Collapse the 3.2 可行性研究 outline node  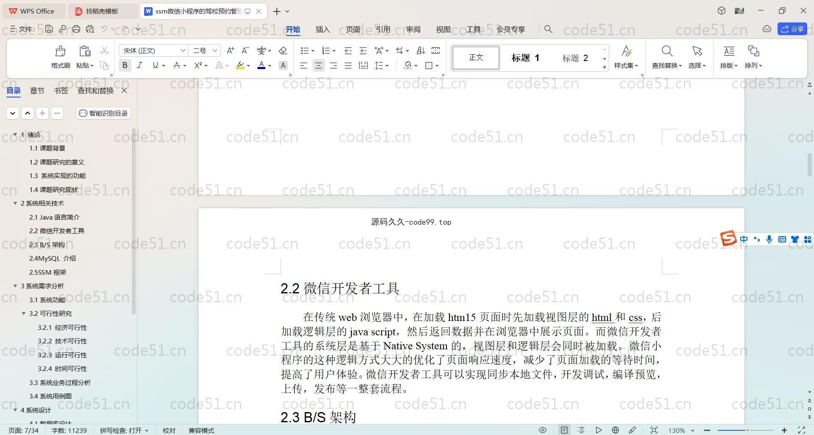(24, 313)
